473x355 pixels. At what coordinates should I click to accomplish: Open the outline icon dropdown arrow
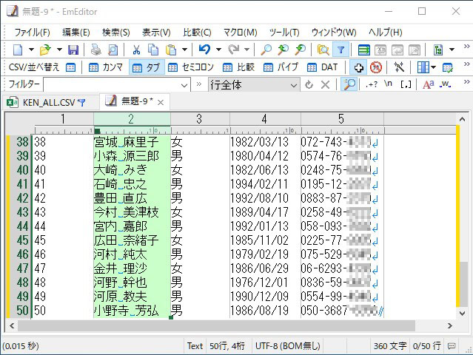(452, 50)
